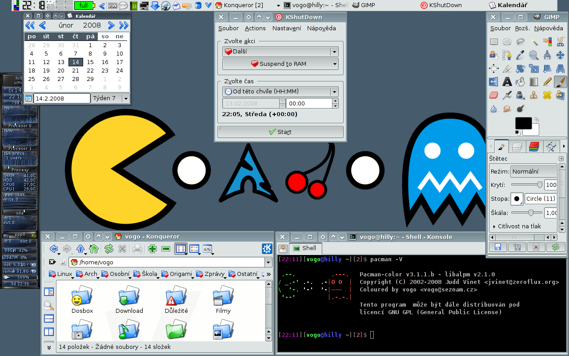This screenshot has height=356, width=569.
Task: Select the Crop knife tool
Action: coord(507,69)
